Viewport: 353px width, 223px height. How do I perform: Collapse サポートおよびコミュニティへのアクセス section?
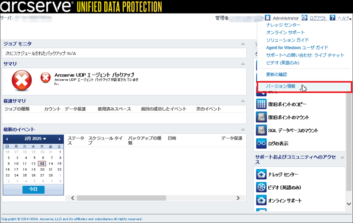342,157
